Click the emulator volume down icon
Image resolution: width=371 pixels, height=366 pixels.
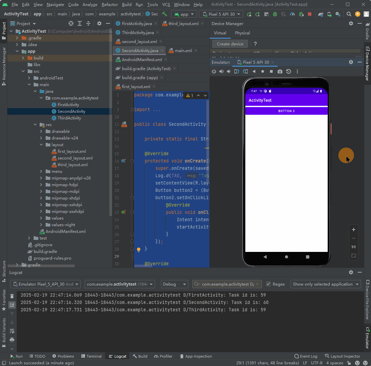[x=229, y=71]
